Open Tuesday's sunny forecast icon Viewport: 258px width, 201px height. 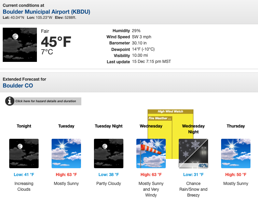coord(66,153)
